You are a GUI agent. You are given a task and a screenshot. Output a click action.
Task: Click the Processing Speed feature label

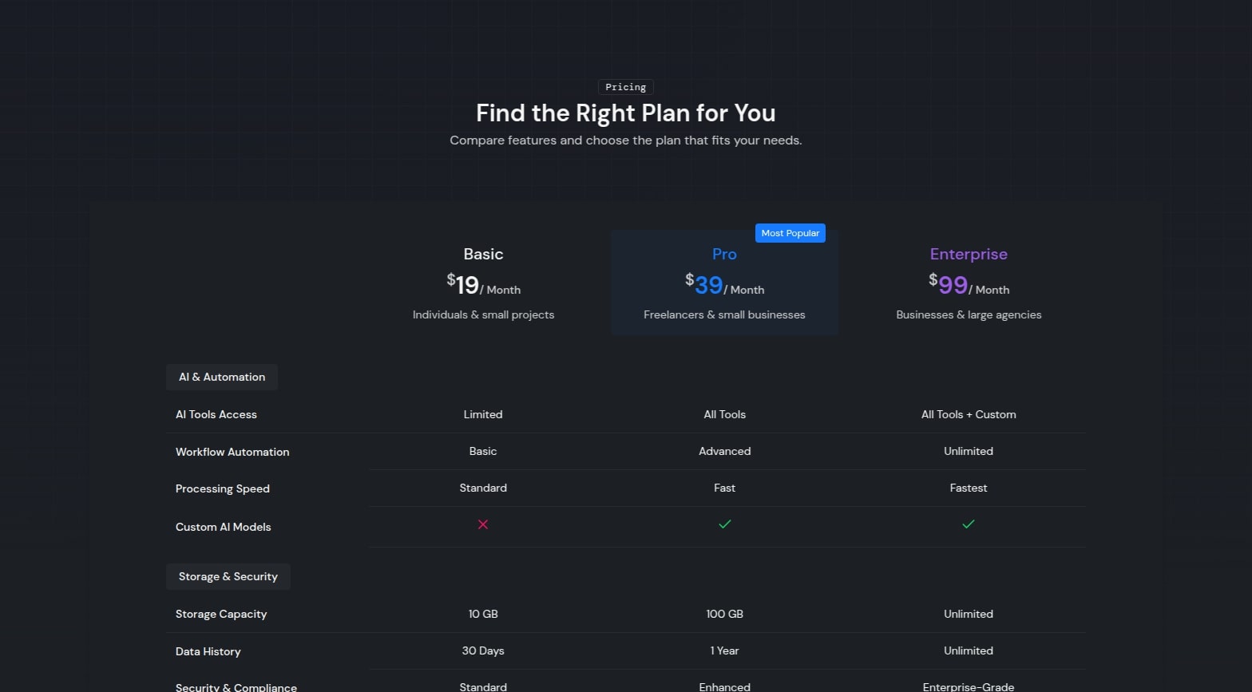click(x=223, y=488)
